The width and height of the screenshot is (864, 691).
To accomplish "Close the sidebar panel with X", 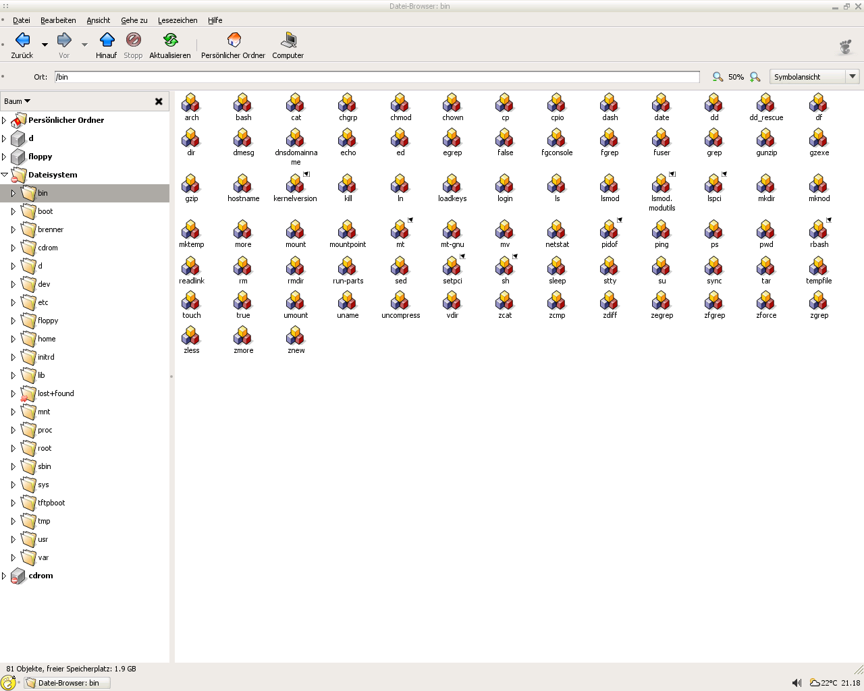I will click(159, 101).
